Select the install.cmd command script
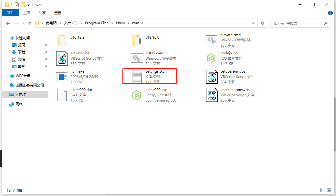The width and height of the screenshot is (336, 196). click(x=137, y=58)
